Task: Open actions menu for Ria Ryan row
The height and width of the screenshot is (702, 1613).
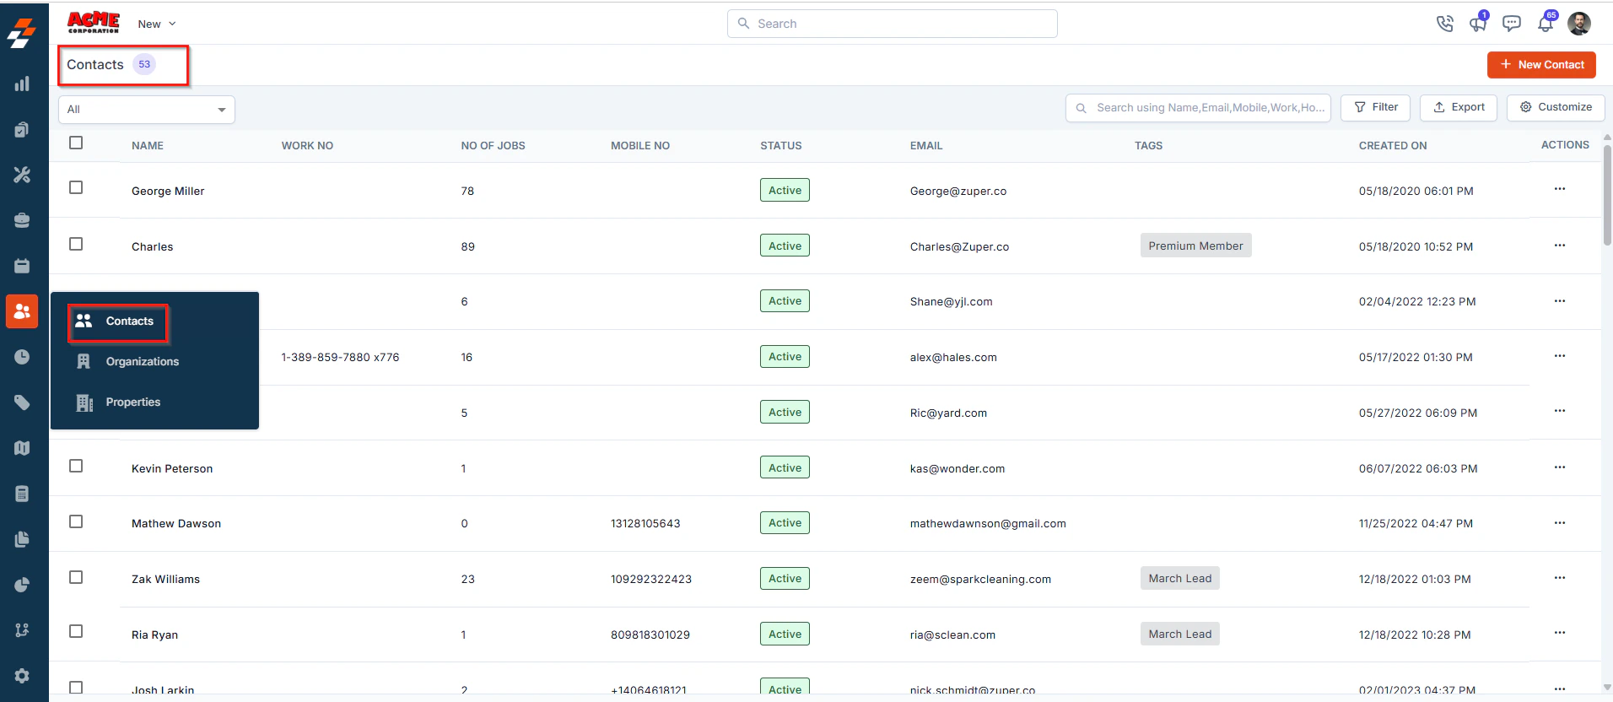Action: [1560, 633]
